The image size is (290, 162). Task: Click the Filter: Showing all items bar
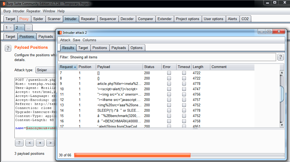click(x=167, y=57)
